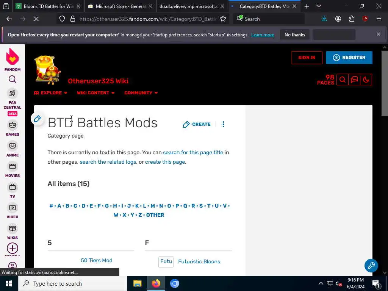Open the Fandom home logo
This screenshot has width=388, height=291.
13,59
